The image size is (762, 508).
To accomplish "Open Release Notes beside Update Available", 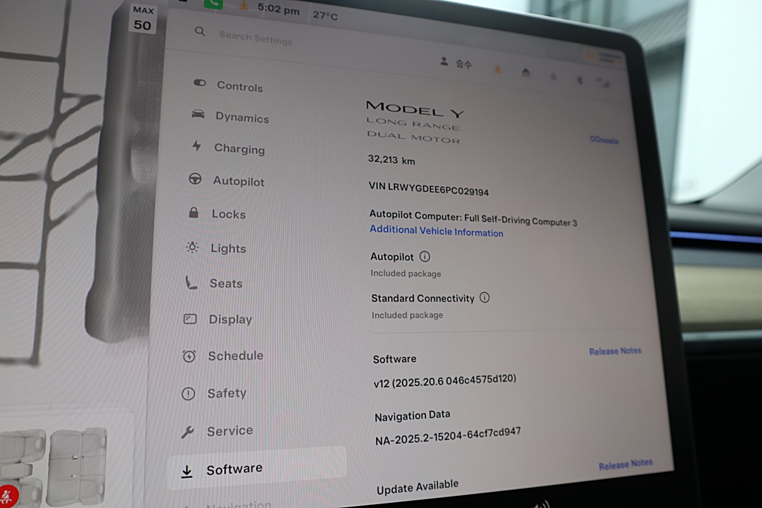I will pyautogui.click(x=625, y=465).
